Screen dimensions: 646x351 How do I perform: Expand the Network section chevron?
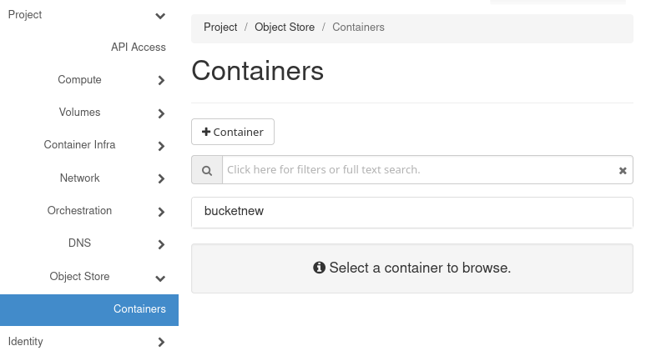coord(161,178)
